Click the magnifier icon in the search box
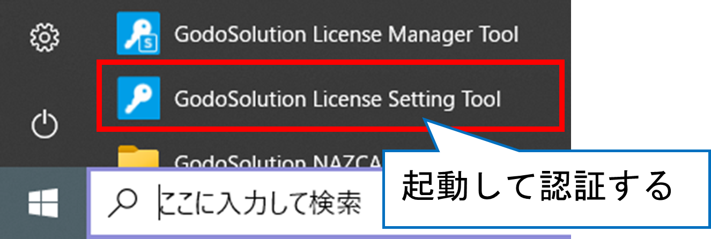 (x=122, y=204)
